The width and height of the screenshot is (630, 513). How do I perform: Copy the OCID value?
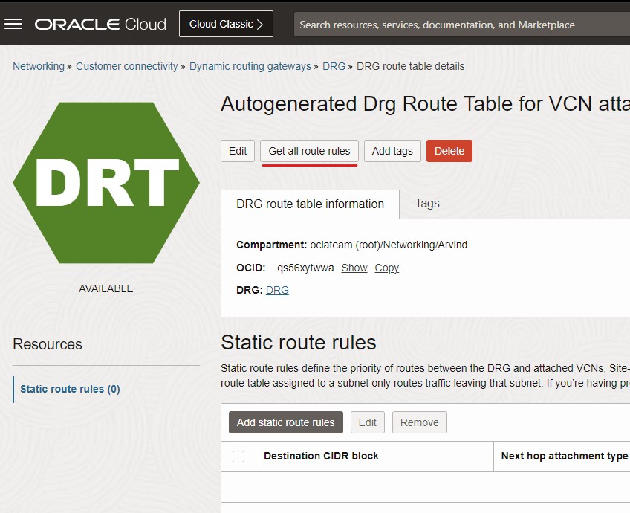[x=387, y=268]
